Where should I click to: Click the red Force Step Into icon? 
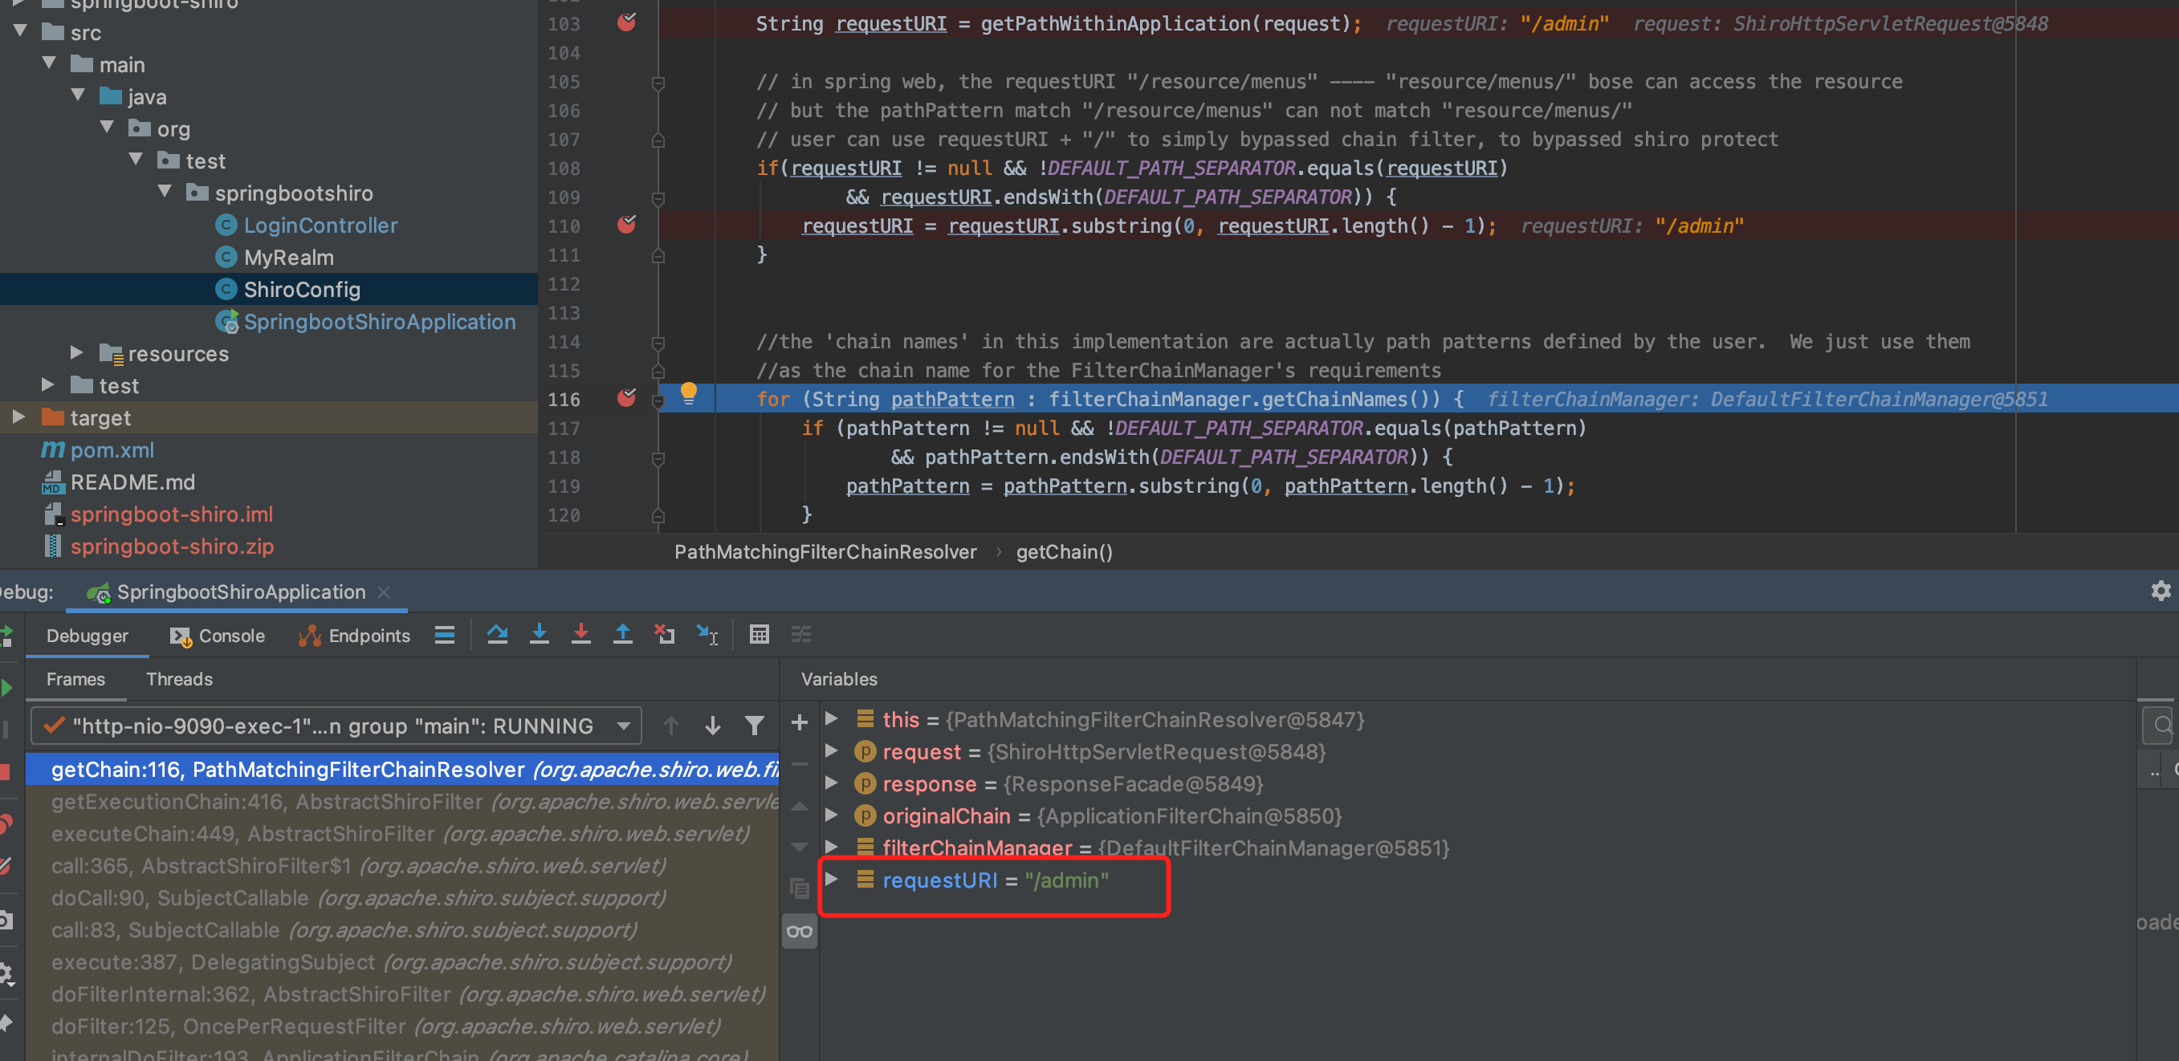tap(580, 634)
